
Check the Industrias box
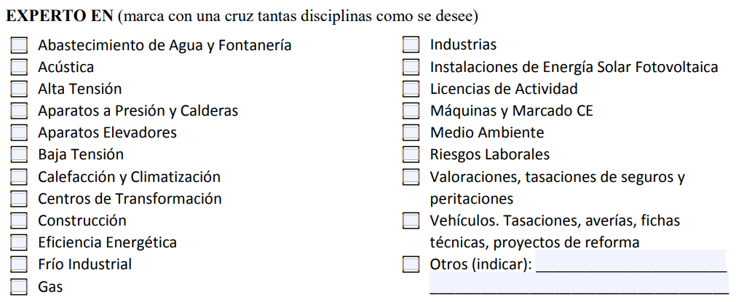click(411, 45)
